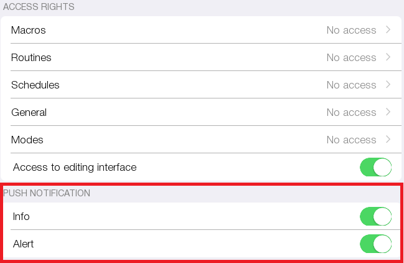Expand the Macros row chevron
Image resolution: width=404 pixels, height=263 pixels.
pos(388,30)
